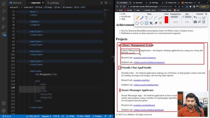Expand the folded section at line 86
Image resolution: width=210 pixels, height=118 pixels.
[x=17, y=51]
